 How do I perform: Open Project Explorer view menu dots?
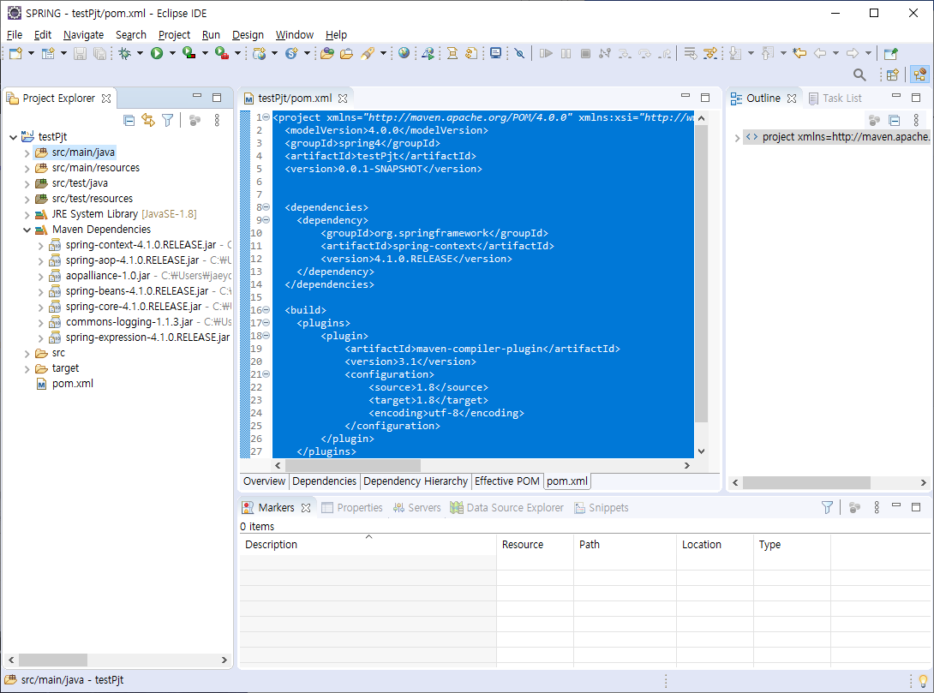[x=217, y=120]
